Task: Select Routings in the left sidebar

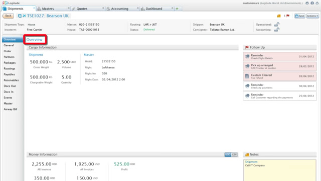Action: [x=10, y=68]
